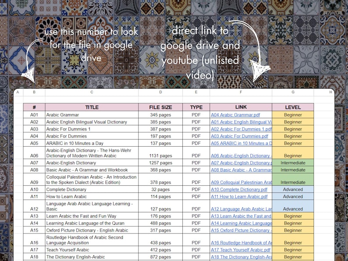
Task: Open the A05 ARABIC in 10 Minutes link
Action: point(241,143)
